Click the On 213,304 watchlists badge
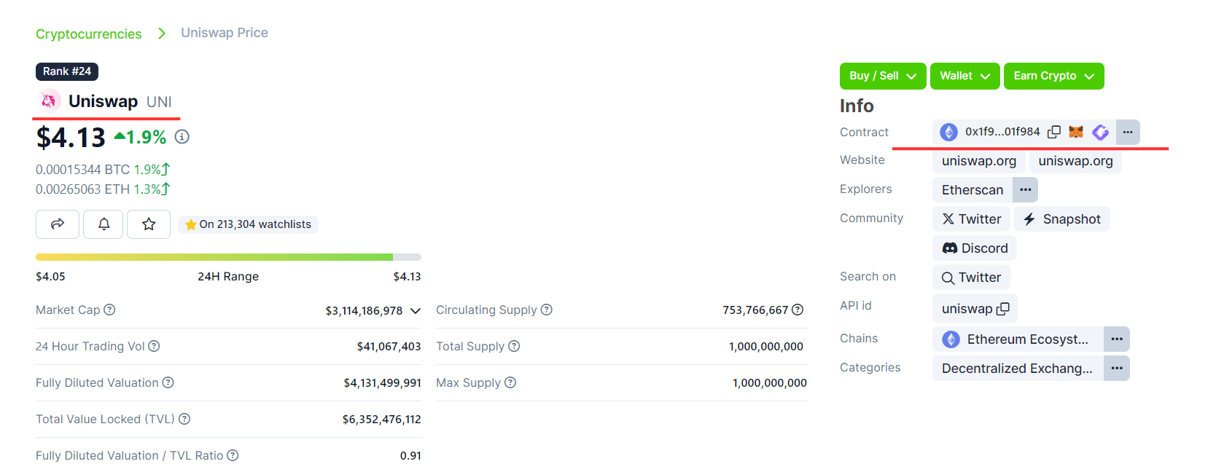1216x472 pixels. click(x=248, y=224)
